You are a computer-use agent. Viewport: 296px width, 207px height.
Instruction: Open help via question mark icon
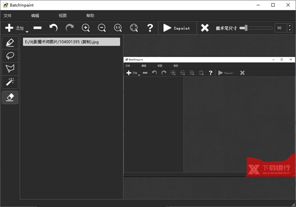click(150, 28)
